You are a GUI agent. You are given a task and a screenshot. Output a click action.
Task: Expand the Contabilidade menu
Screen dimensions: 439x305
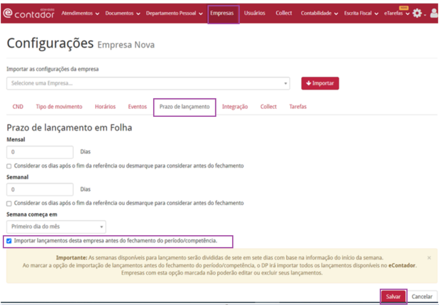(319, 13)
